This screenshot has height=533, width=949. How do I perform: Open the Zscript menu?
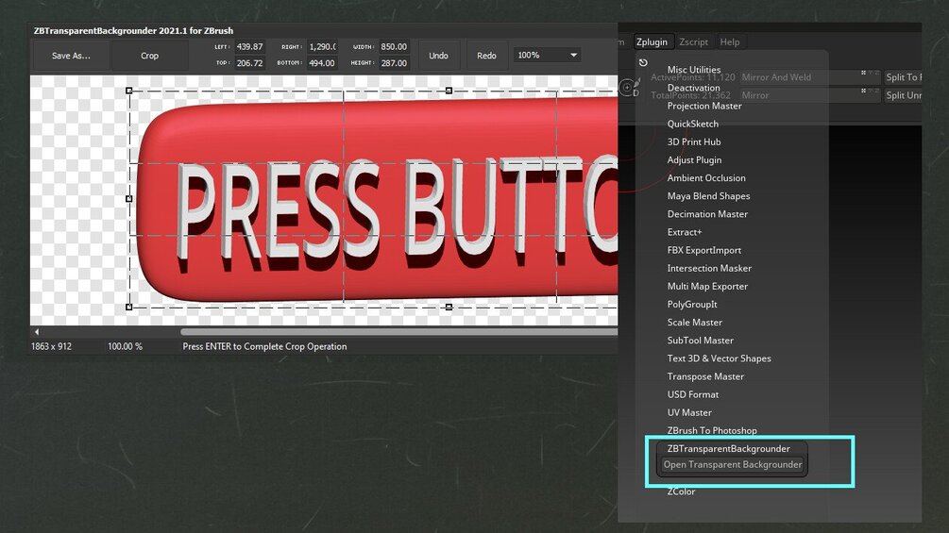[694, 42]
